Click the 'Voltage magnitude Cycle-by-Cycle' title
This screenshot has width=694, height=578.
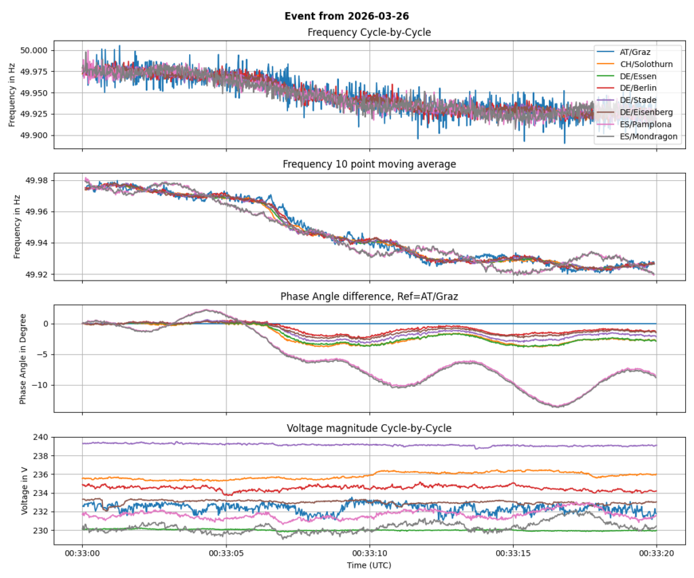pyautogui.click(x=369, y=428)
